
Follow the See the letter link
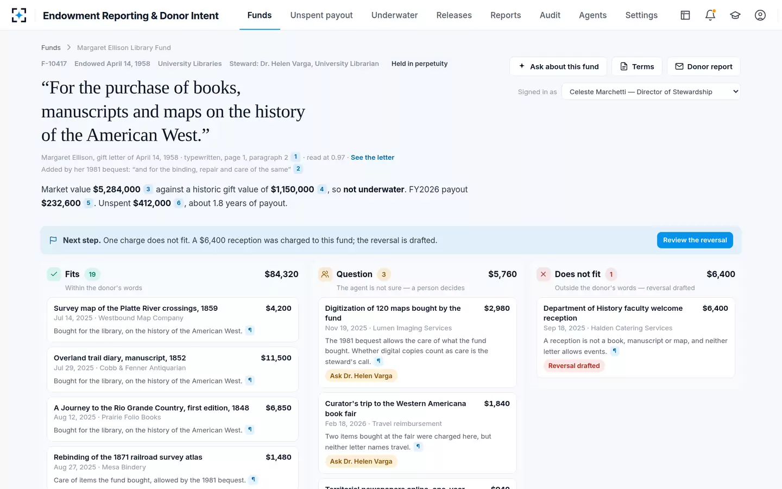[373, 158]
